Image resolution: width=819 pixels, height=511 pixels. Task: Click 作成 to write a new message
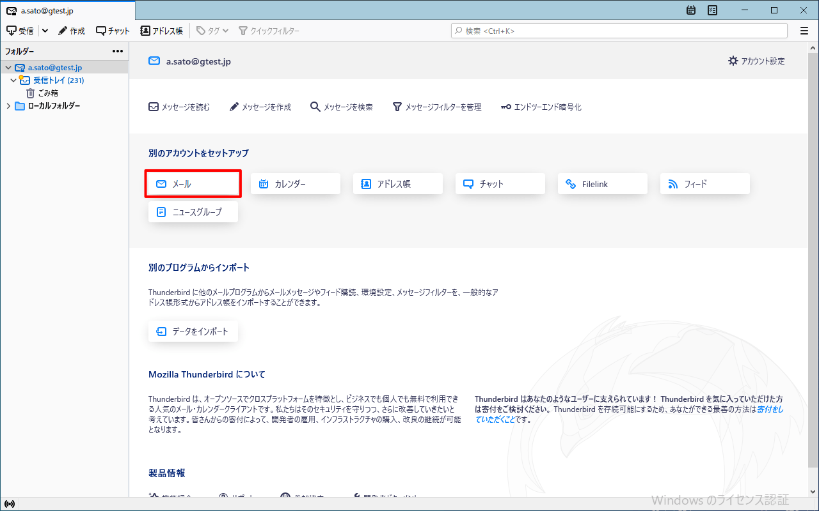72,31
